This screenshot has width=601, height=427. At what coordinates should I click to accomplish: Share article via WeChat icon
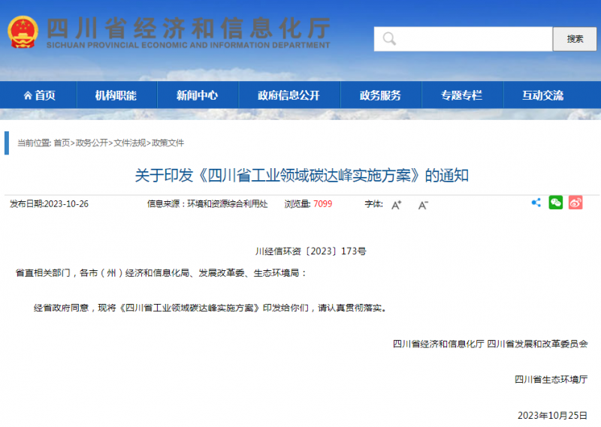click(x=556, y=203)
